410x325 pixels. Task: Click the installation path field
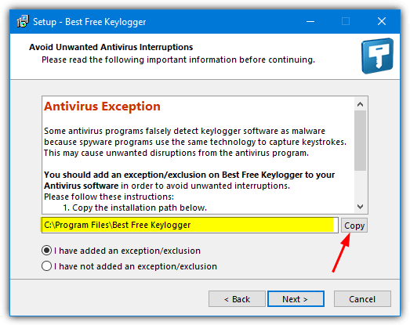pos(190,225)
